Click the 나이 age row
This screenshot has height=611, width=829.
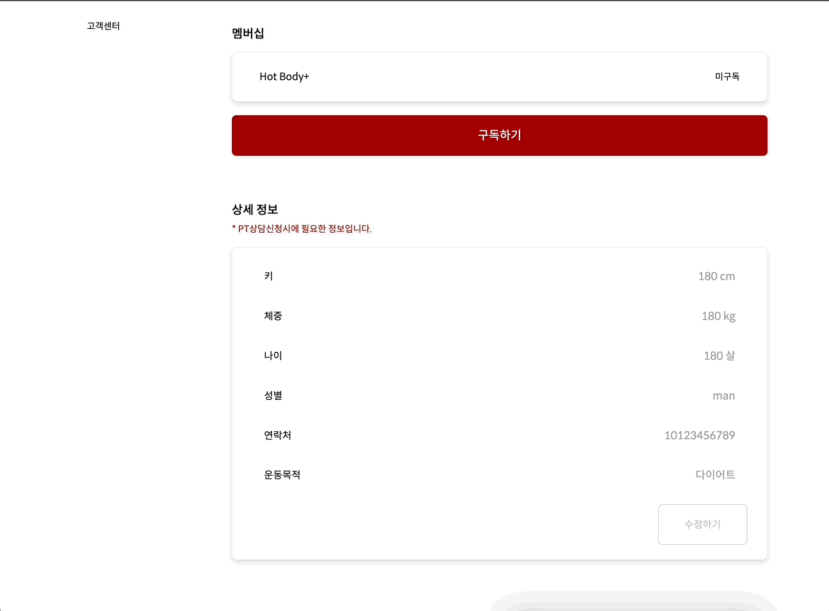[273, 355]
